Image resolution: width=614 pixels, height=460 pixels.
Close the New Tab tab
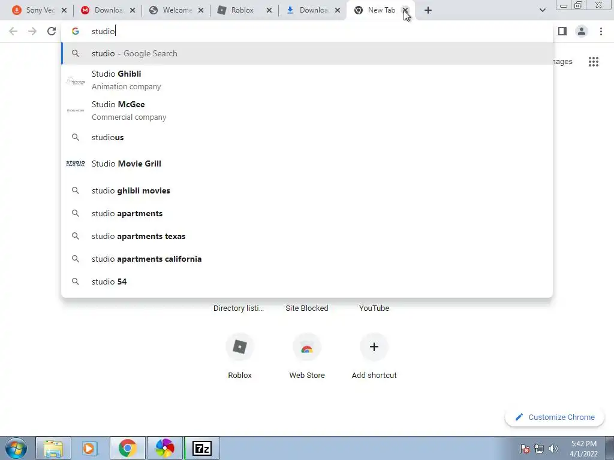click(406, 10)
